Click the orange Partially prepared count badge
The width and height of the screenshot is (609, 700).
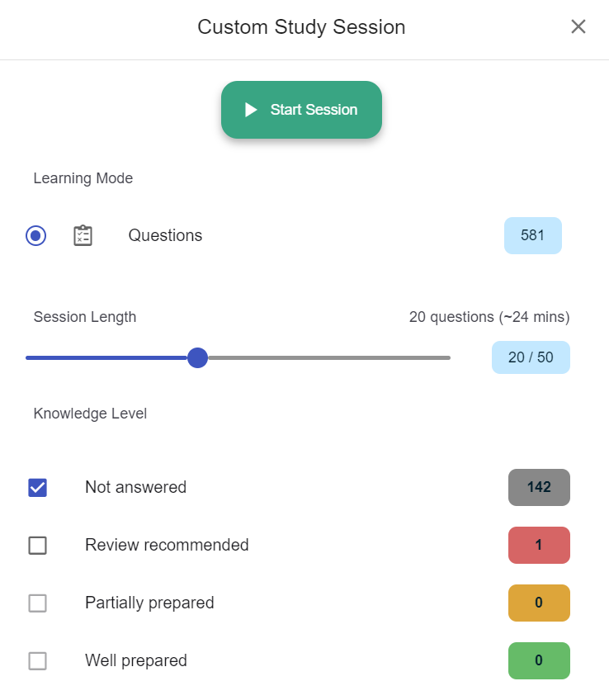(539, 603)
